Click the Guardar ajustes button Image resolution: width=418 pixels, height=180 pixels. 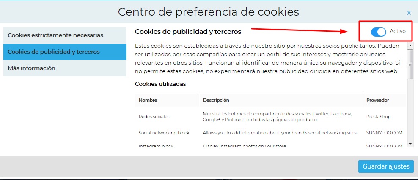tap(386, 166)
